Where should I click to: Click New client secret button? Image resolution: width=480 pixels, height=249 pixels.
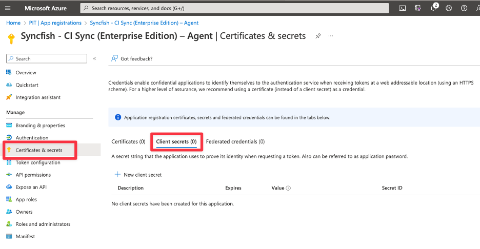138,175
